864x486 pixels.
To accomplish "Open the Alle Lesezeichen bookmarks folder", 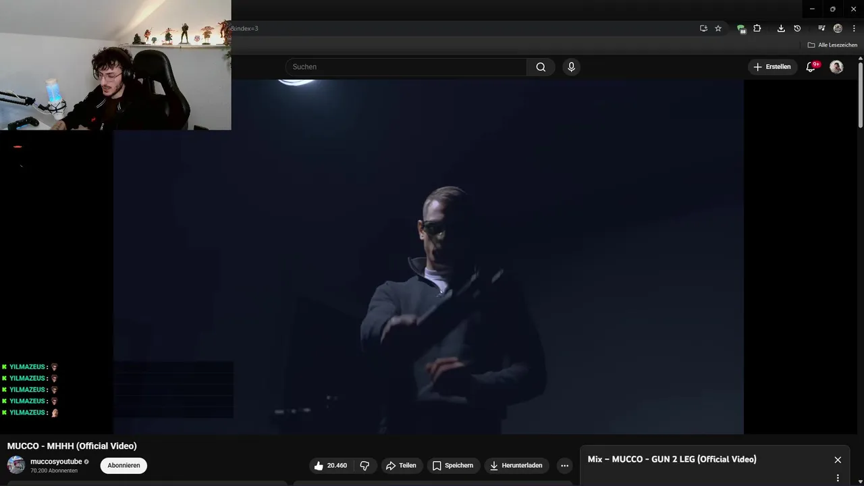I will (x=832, y=45).
